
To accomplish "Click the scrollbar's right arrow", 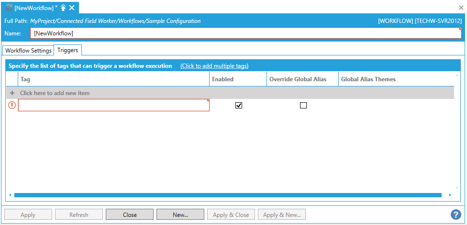I will (x=450, y=195).
